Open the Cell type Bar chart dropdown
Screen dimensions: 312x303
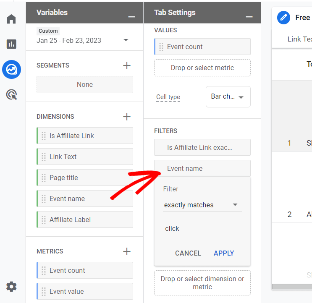(x=228, y=97)
